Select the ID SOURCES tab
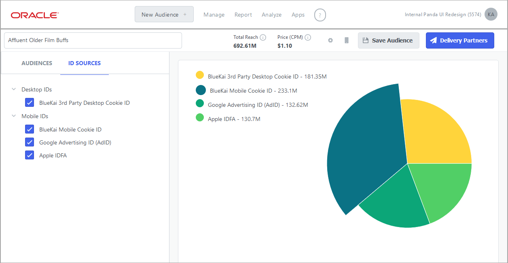The width and height of the screenshot is (508, 263). pos(85,63)
